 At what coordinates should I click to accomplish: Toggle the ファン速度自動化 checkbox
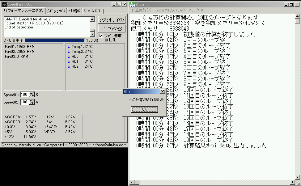pyautogui.click(x=101, y=36)
